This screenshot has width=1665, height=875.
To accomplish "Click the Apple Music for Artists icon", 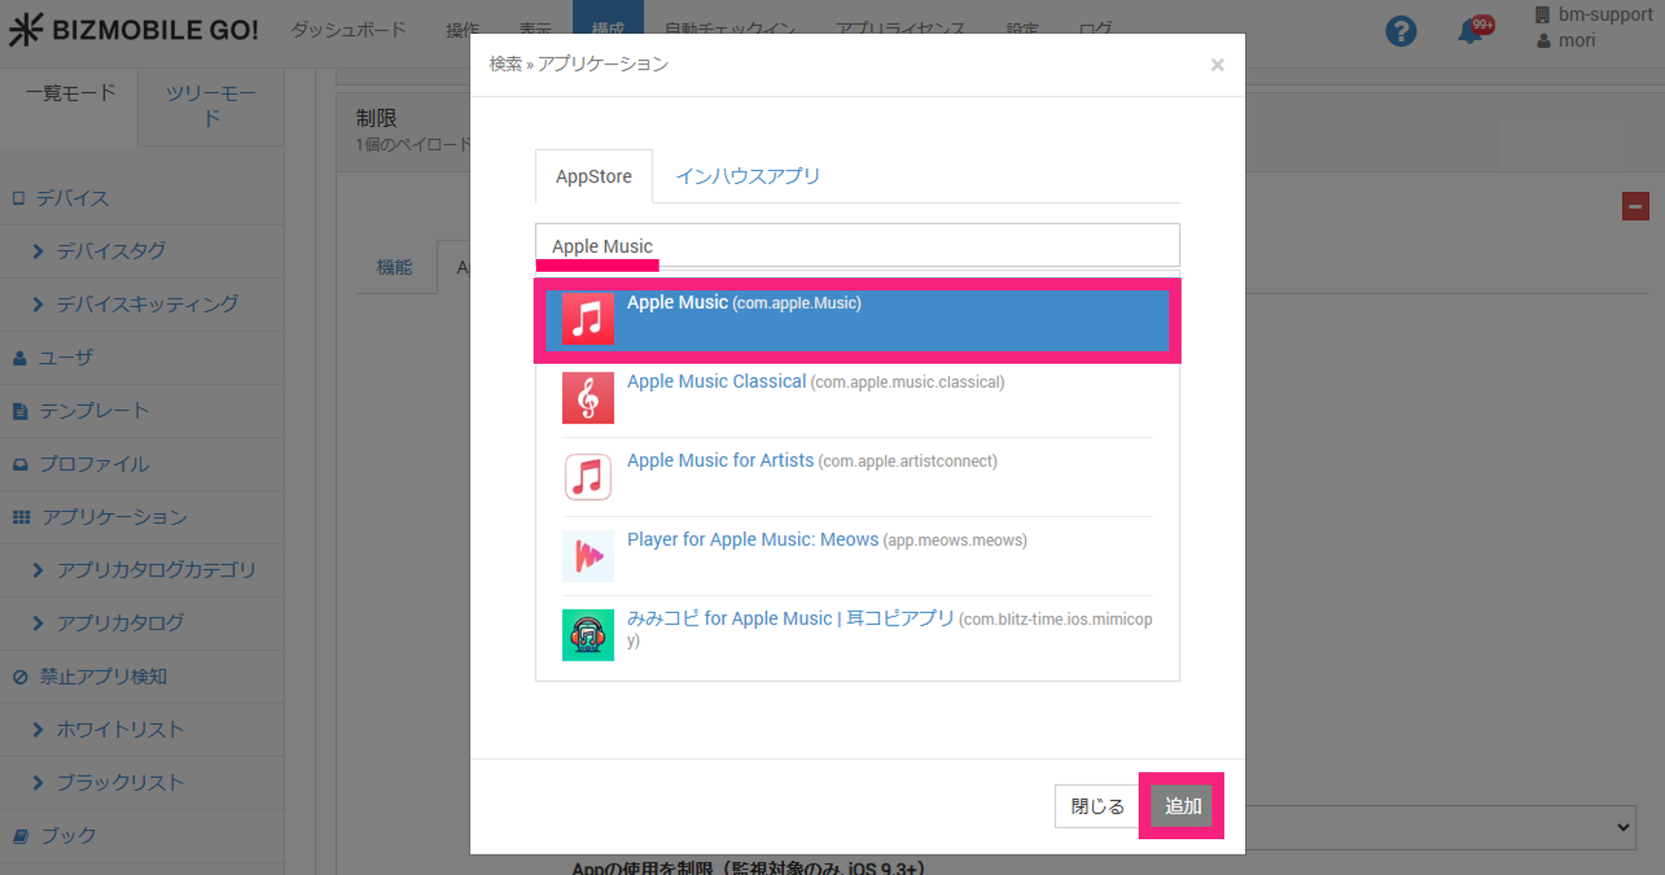I will (x=587, y=476).
